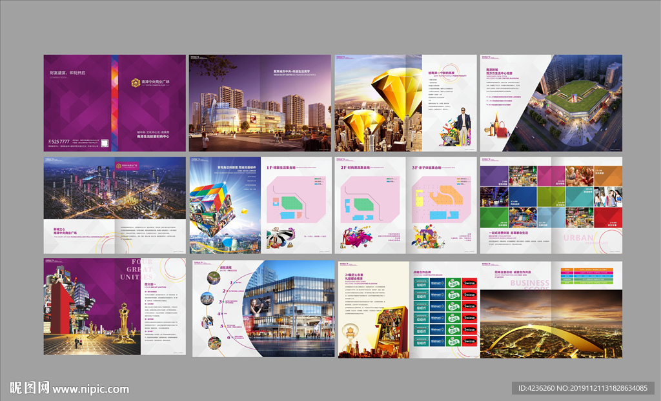
Task: Open the dusk high-rise building spread
Action: pyautogui.click(x=259, y=103)
